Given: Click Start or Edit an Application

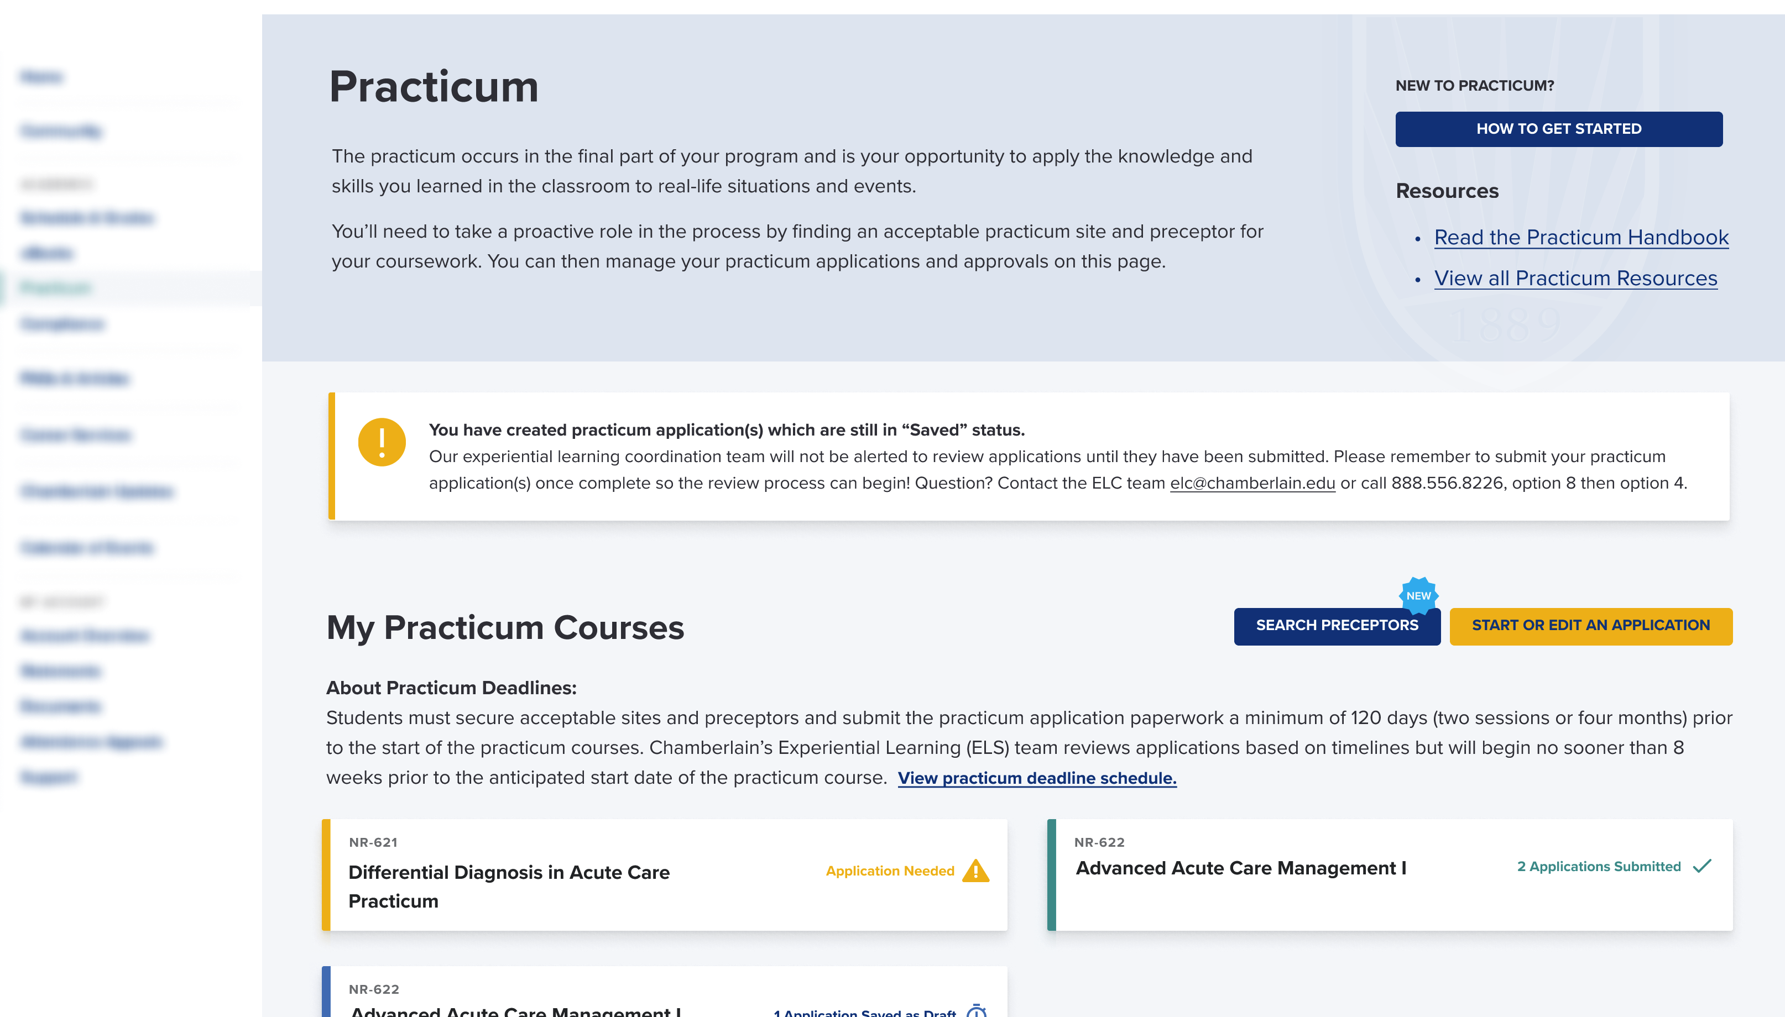Looking at the screenshot, I should tap(1591, 626).
